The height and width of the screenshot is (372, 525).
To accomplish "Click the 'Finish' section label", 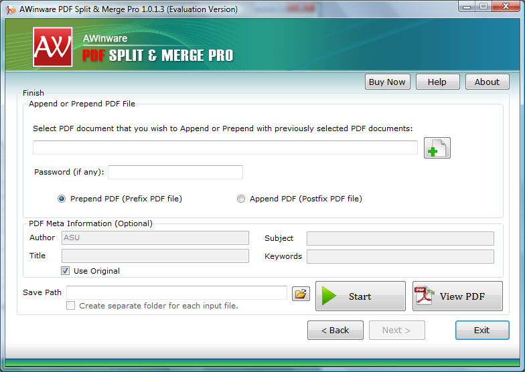I will click(33, 93).
